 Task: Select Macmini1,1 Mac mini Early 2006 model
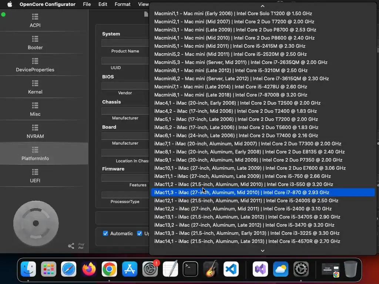(x=263, y=14)
